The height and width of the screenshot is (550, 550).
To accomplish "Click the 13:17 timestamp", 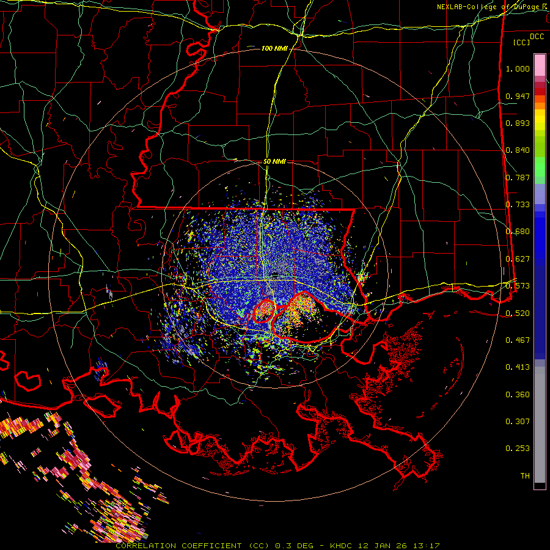I will [426, 546].
